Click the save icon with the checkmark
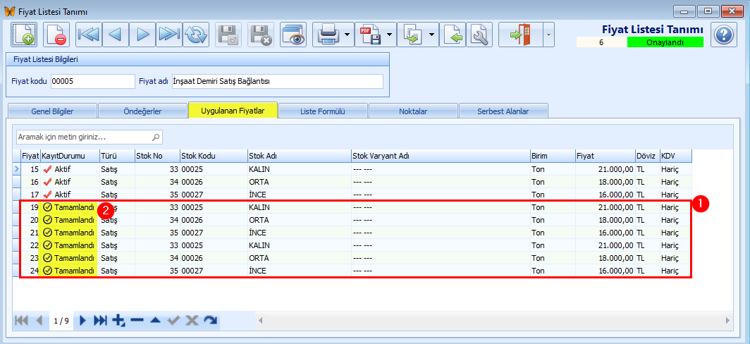This screenshot has width=750, height=344. tap(228, 35)
